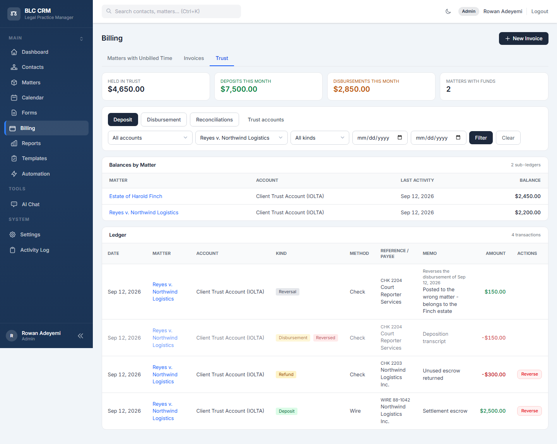Click the Admin role badge

pos(468,11)
